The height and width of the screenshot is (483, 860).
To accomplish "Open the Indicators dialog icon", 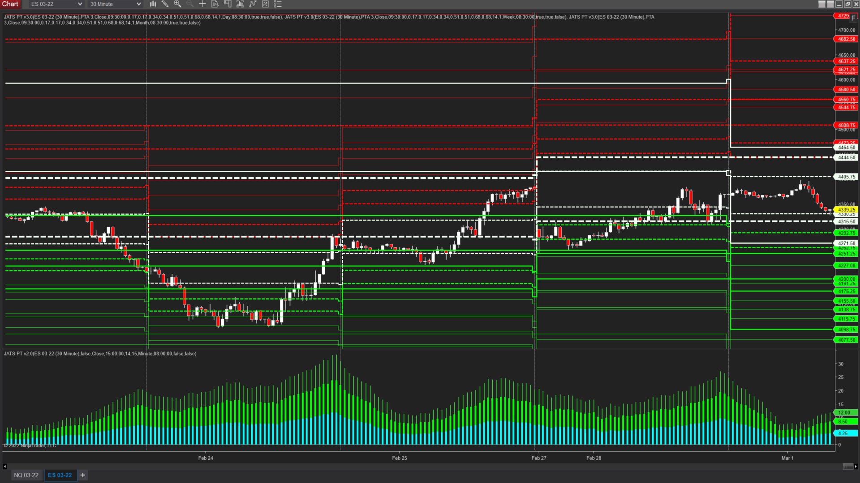I will [240, 4].
